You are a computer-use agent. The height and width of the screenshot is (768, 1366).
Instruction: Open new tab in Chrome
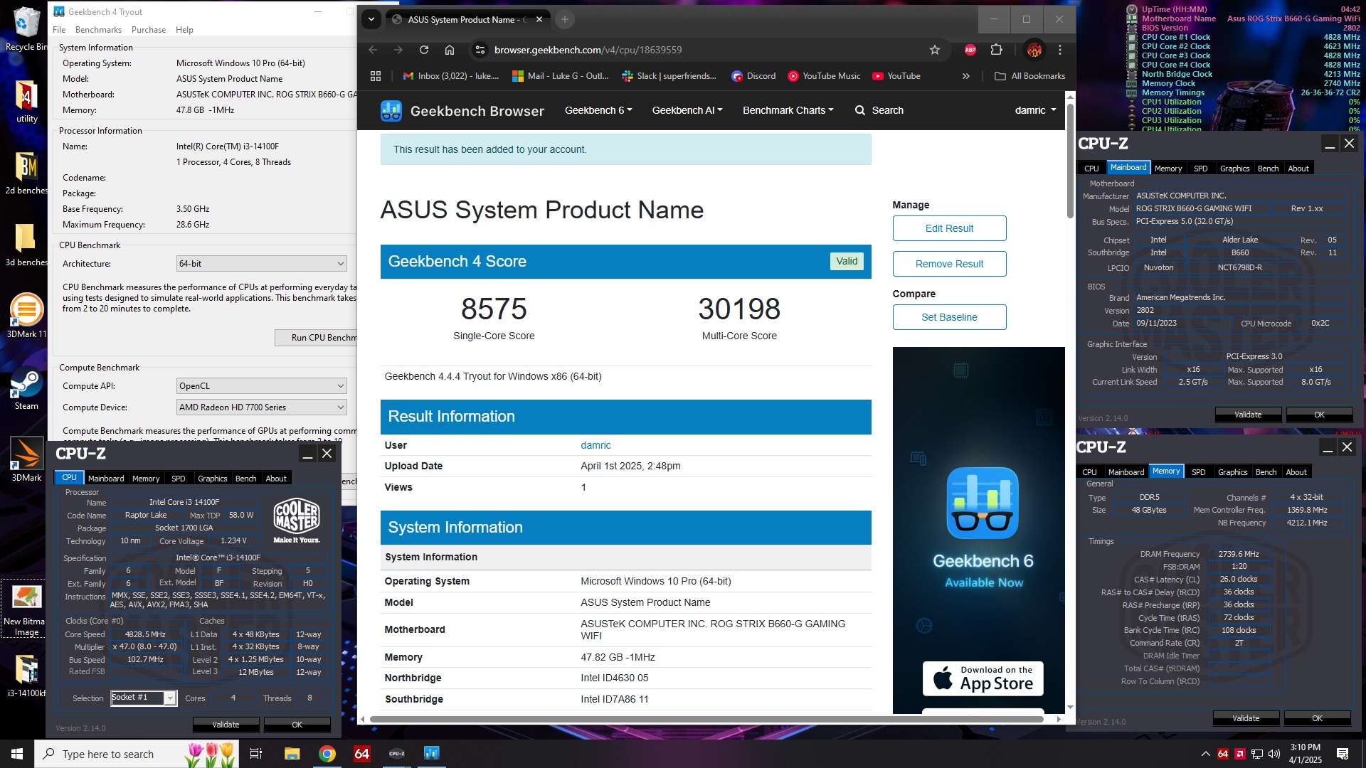564,19
